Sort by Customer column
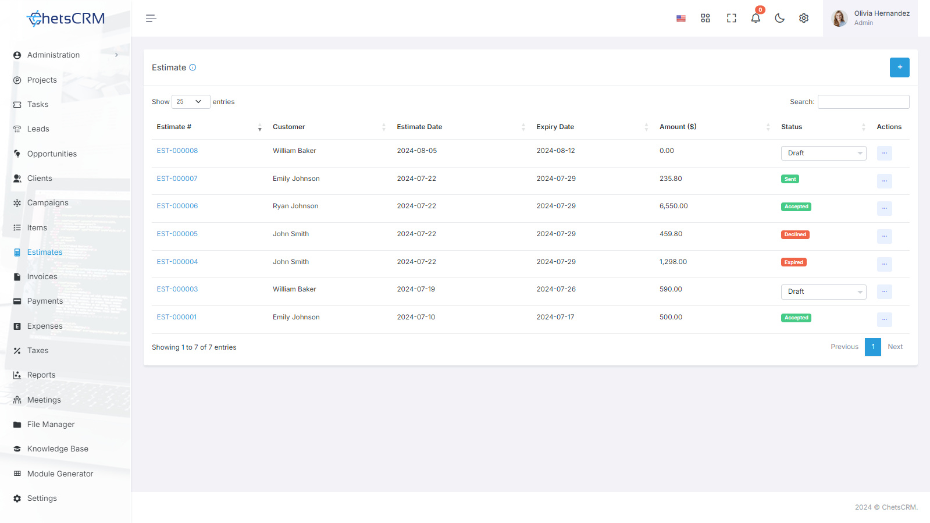 tap(329, 127)
